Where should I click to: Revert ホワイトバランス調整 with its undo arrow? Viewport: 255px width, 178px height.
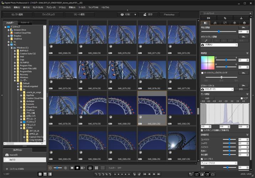(x=244, y=37)
